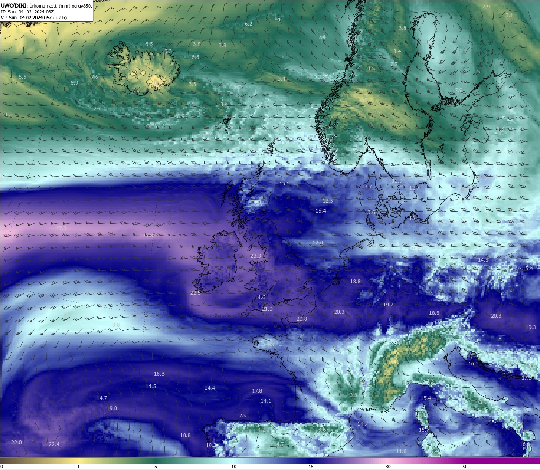Click the 12.0 value over the North Sea
This screenshot has width=540, height=470.
(x=318, y=242)
